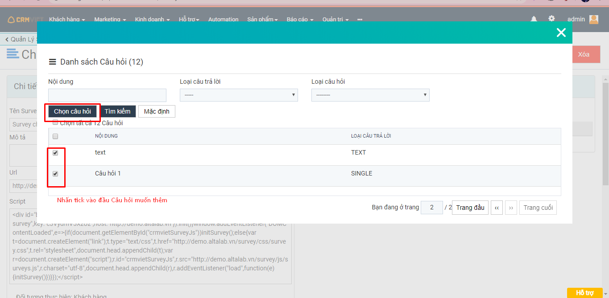The height and width of the screenshot is (298, 609).
Task: Uncheck the checkbox for the text row
Action: (55, 153)
